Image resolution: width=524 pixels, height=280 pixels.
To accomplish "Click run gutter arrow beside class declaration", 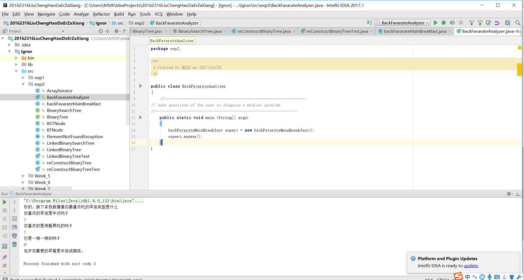I will pos(141,86).
